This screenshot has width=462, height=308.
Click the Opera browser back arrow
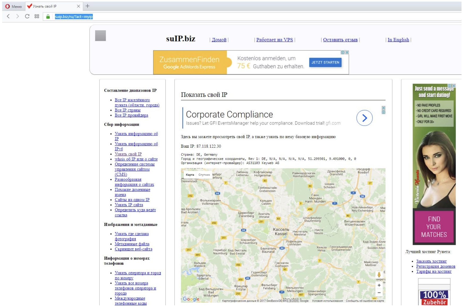tap(8, 16)
